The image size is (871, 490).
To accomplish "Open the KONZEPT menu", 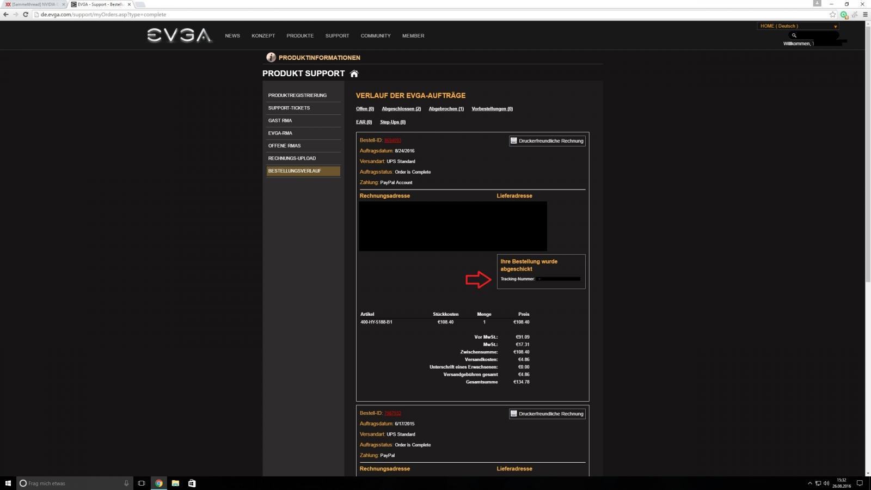I will [263, 36].
